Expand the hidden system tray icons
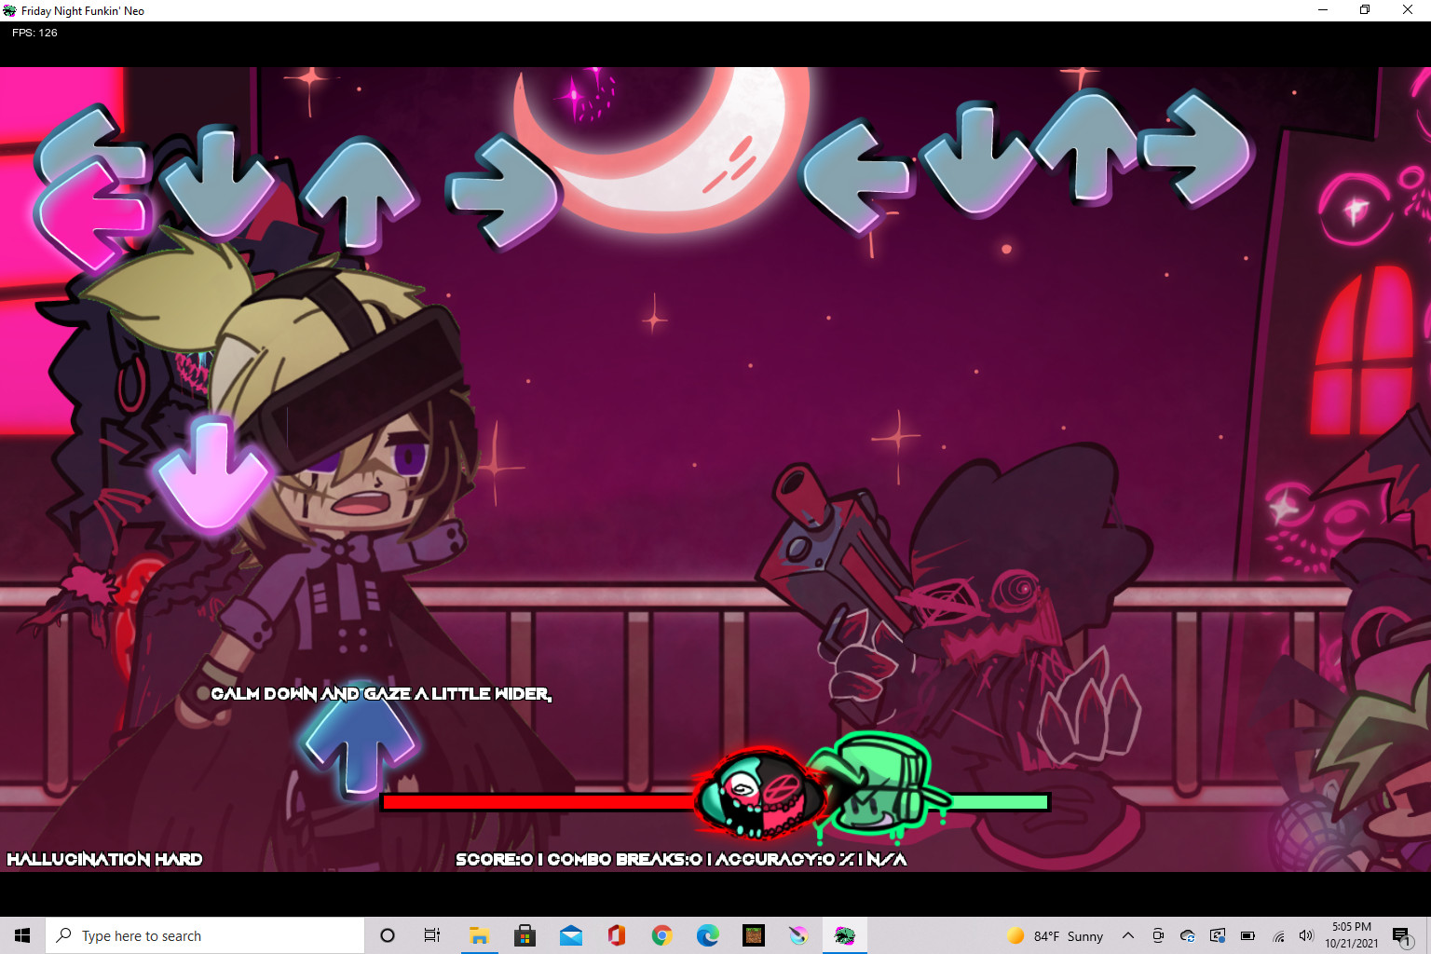Viewport: 1431px width, 954px height. coord(1127,935)
